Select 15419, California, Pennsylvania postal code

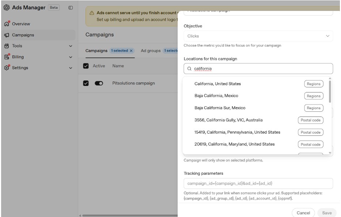pyautogui.click(x=257, y=132)
